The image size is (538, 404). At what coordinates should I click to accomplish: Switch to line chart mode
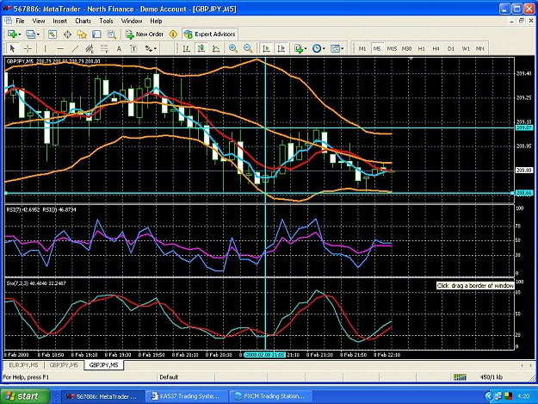coord(216,48)
